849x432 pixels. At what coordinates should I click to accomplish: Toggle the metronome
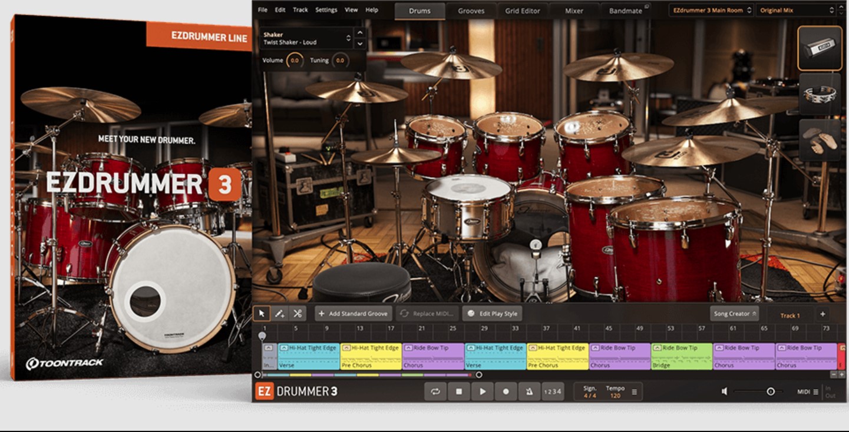click(x=528, y=391)
